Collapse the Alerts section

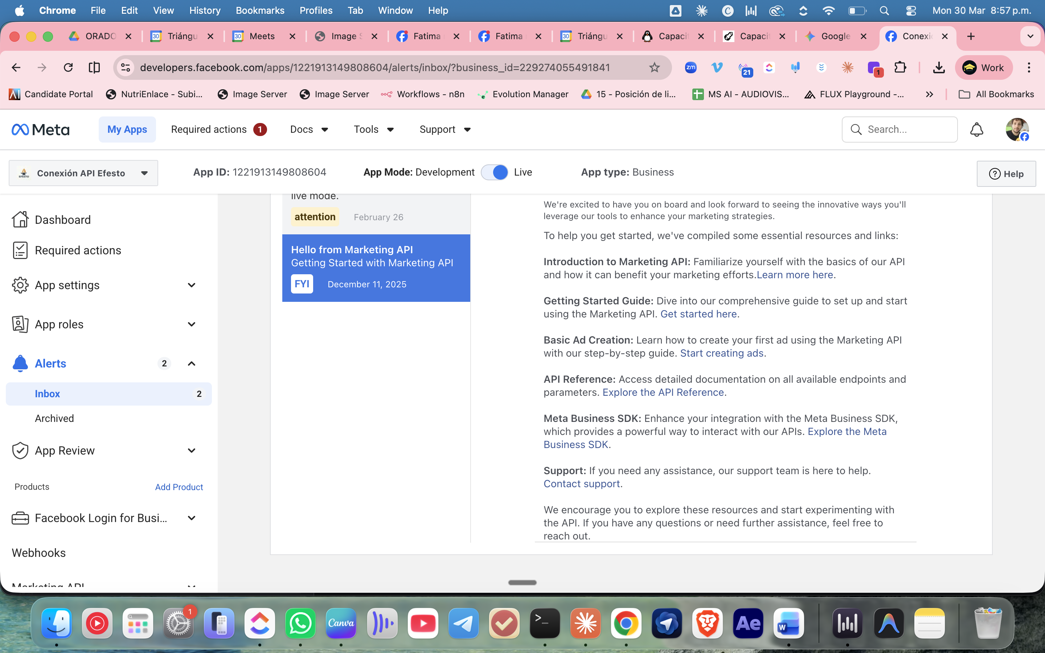(191, 364)
